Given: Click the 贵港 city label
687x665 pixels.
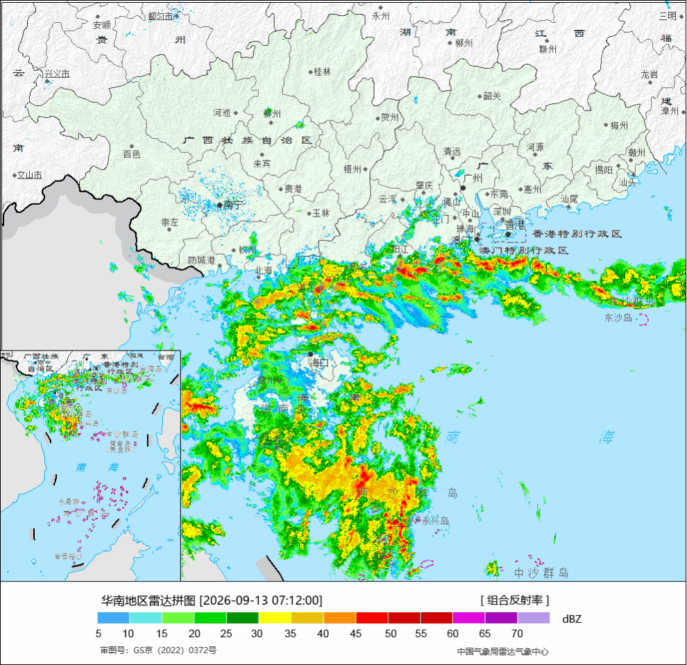Looking at the screenshot, I should 293,189.
